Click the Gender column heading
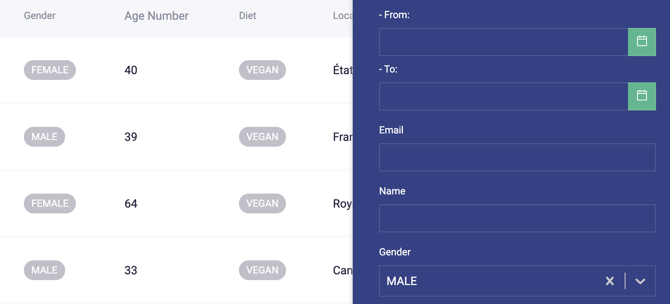 (40, 16)
